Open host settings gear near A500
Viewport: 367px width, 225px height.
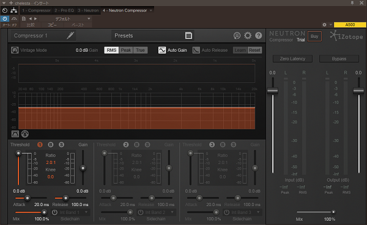324,24
